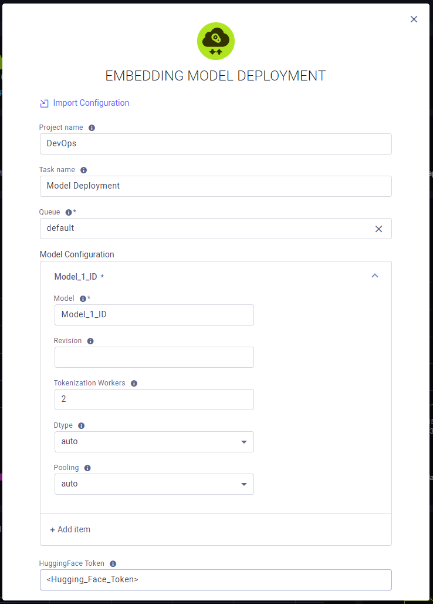This screenshot has width=433, height=604.
Task: Open the Pooling dropdown
Action: [x=243, y=484]
